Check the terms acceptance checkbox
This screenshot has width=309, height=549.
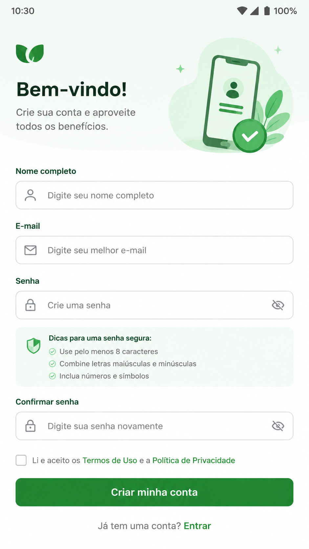[x=21, y=460]
